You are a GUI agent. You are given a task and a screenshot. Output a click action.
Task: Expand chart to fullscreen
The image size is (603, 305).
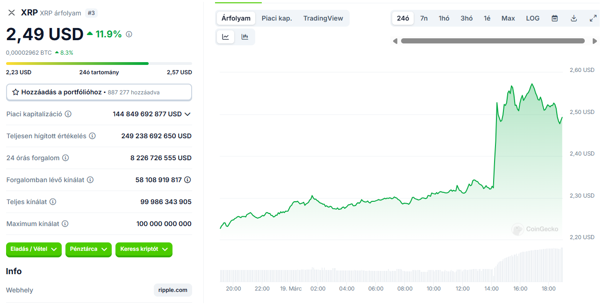pyautogui.click(x=593, y=18)
